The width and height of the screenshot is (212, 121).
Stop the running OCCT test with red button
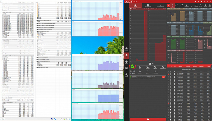(x=148, y=119)
